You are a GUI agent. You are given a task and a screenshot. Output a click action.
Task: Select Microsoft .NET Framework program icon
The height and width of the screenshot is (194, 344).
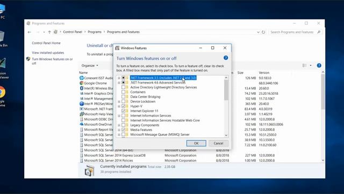click(x=82, y=109)
